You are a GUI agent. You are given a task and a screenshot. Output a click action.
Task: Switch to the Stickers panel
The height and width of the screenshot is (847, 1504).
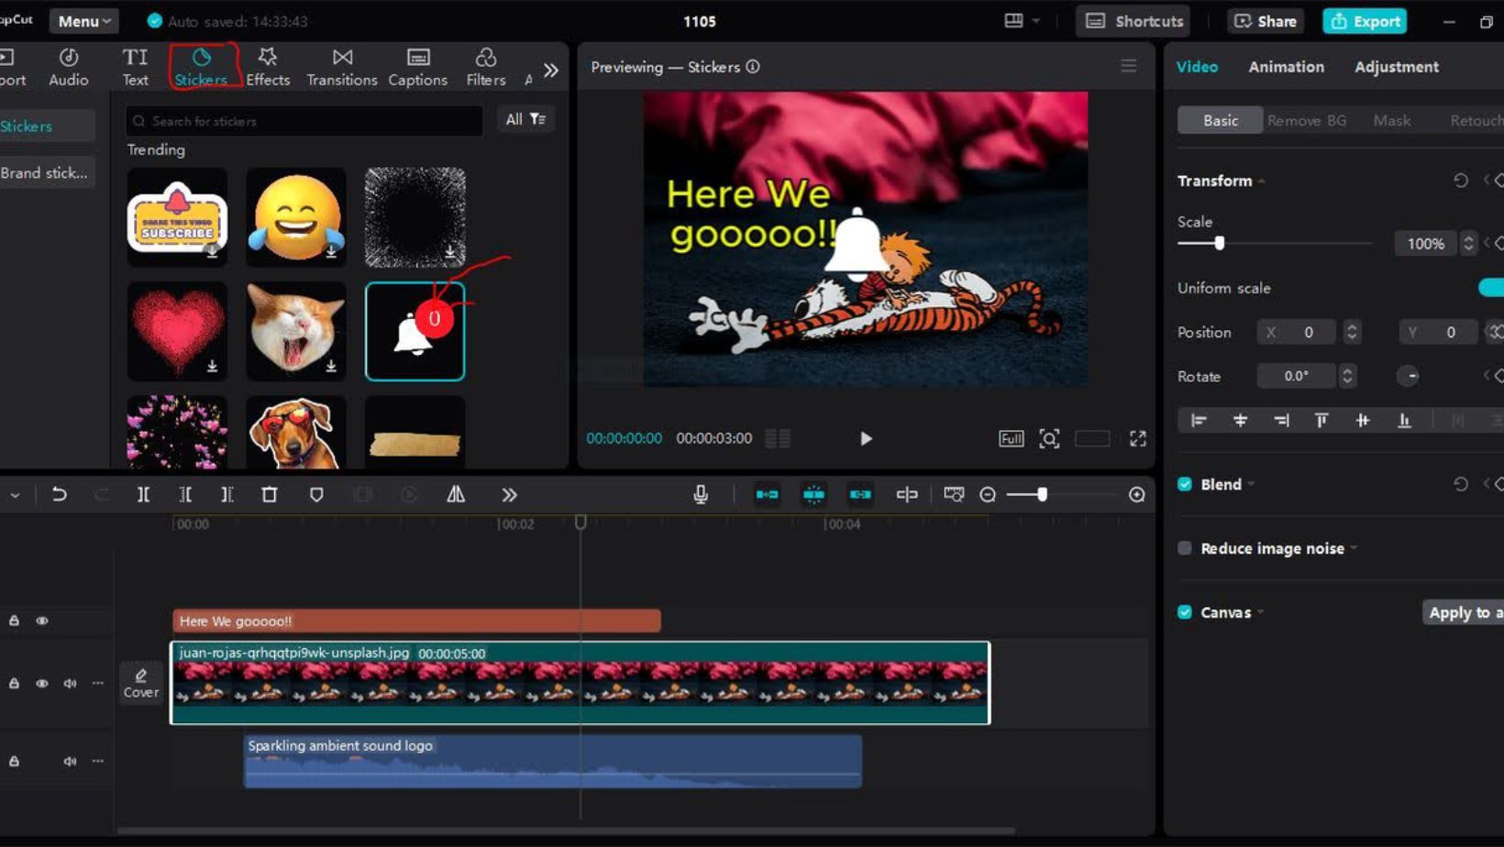pos(201,67)
